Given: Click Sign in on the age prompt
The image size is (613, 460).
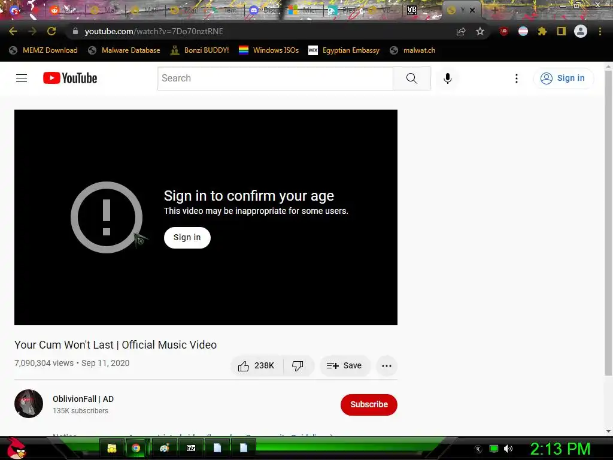Looking at the screenshot, I should [x=187, y=237].
